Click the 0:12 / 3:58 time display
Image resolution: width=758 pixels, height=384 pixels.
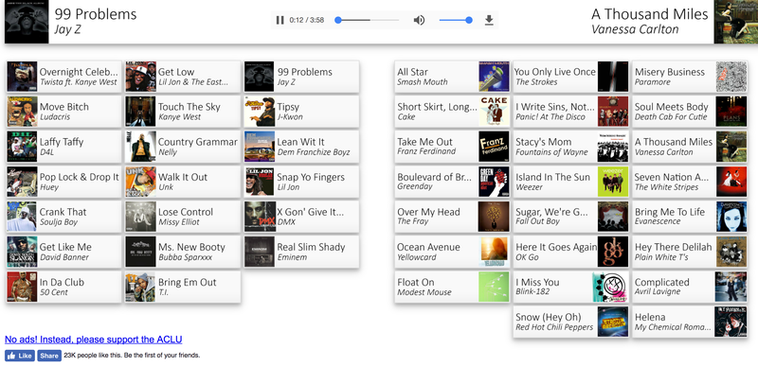[x=306, y=20]
